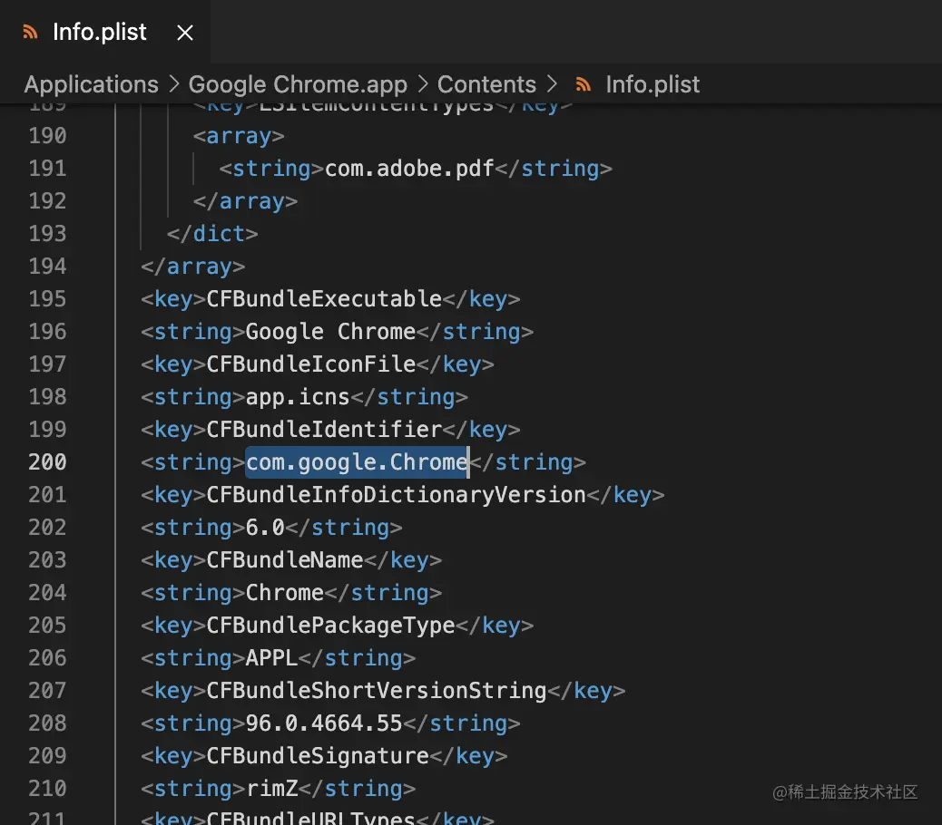942x825 pixels.
Task: Open Google Chrome.app breadcrumb segment
Action: [298, 84]
